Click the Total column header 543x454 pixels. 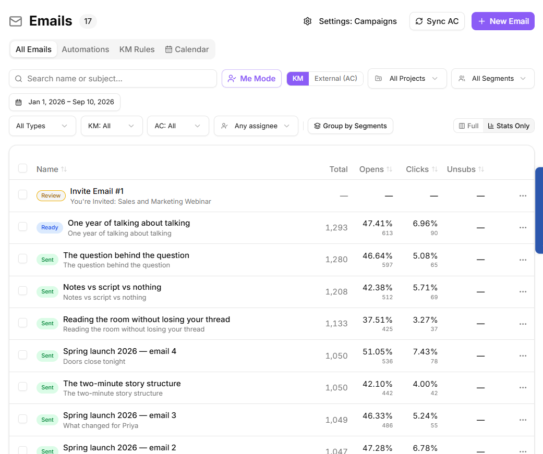coord(339,169)
